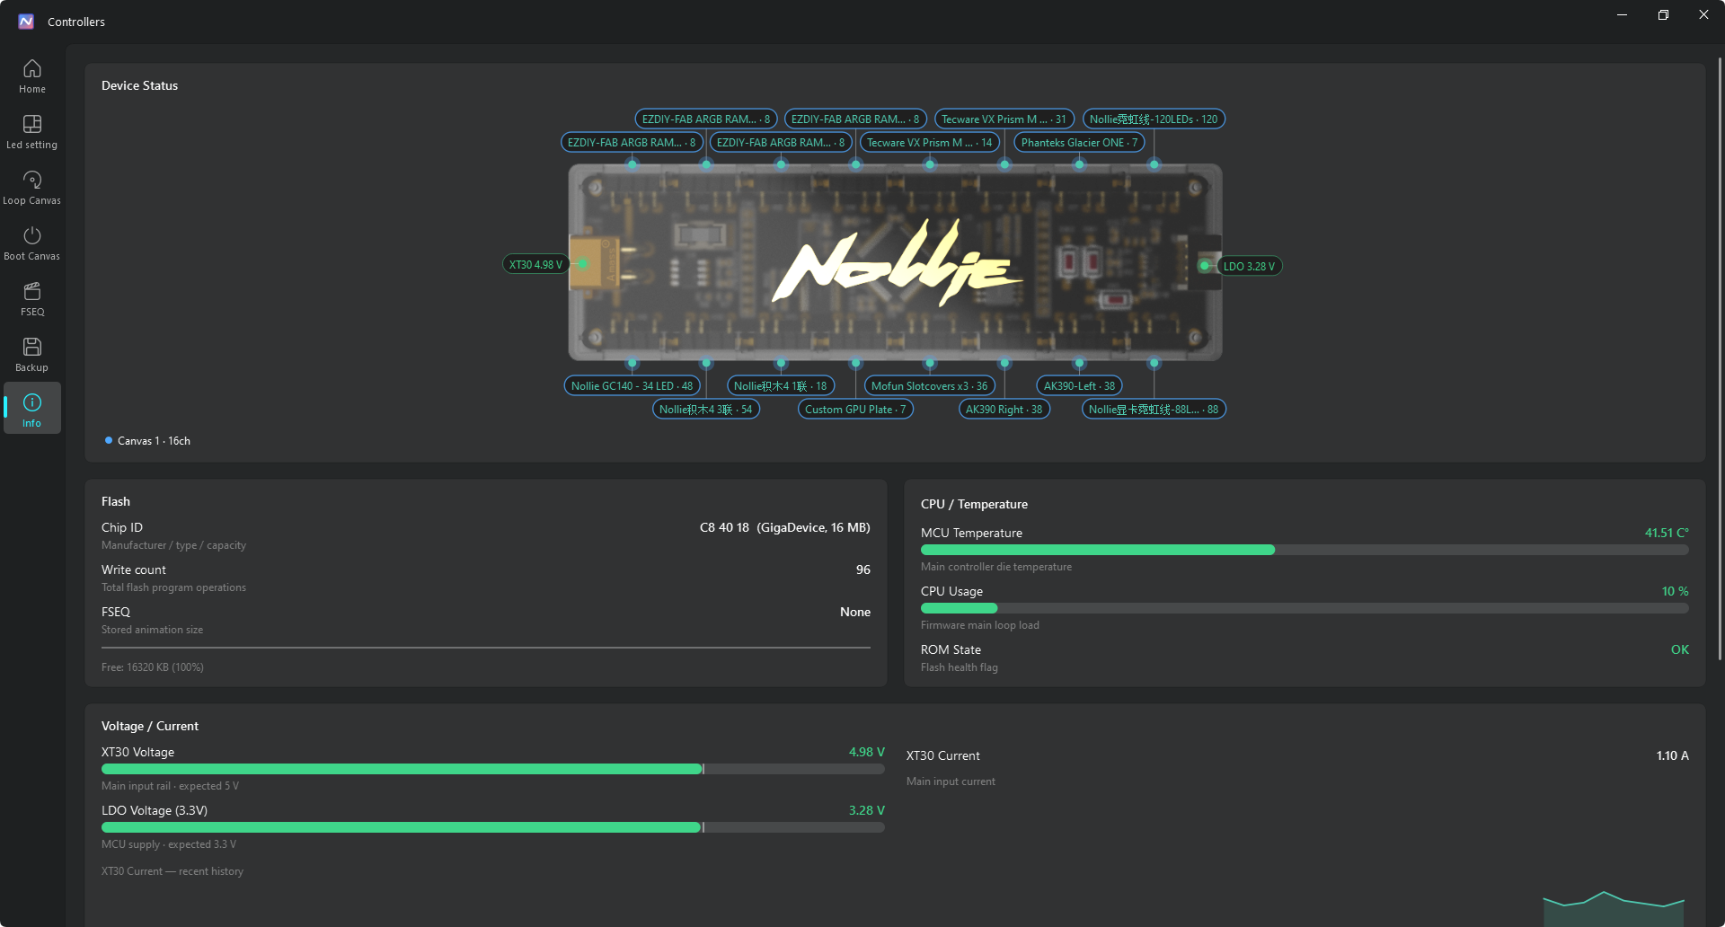1725x927 pixels.
Task: Select the Custom GPU Plate channel label
Action: 855,410
